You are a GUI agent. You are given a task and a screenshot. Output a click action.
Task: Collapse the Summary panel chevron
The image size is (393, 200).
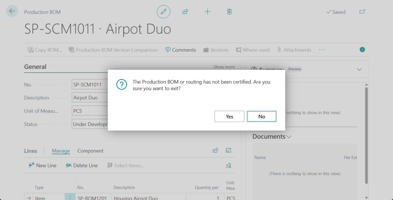pyautogui.click(x=359, y=70)
